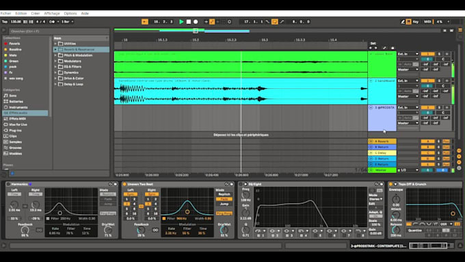Open the Aide menu
The width and height of the screenshot is (465, 262).
(x=85, y=14)
